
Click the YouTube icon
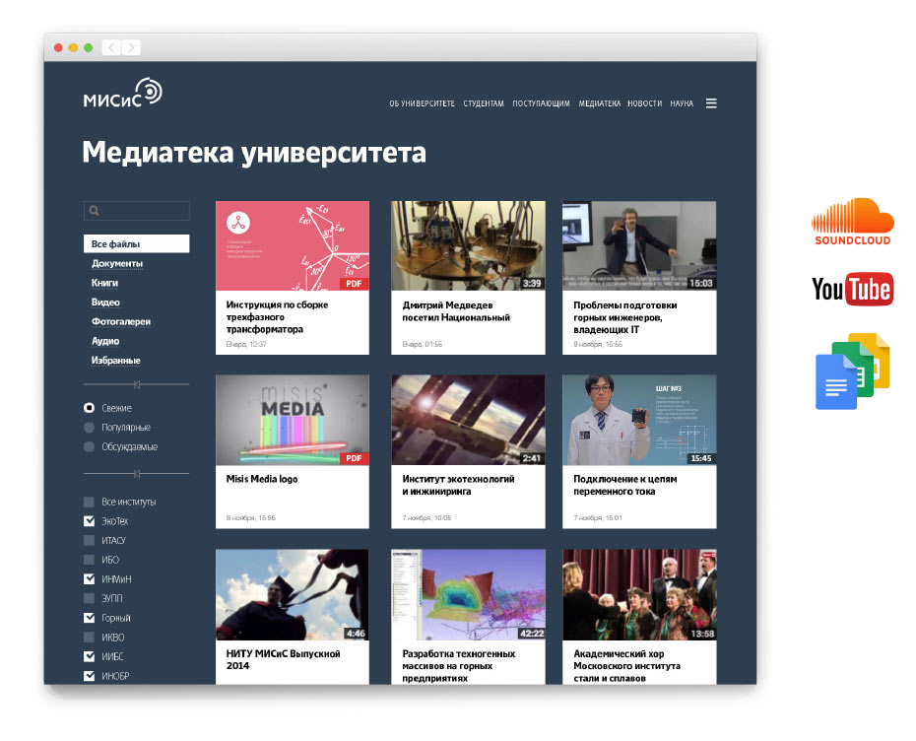[x=851, y=290]
